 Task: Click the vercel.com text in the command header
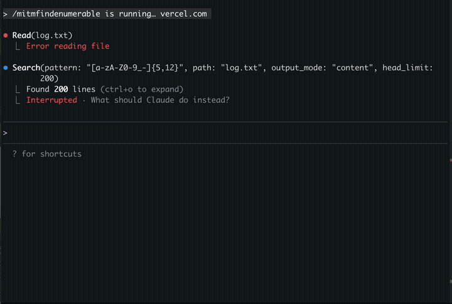[186, 14]
